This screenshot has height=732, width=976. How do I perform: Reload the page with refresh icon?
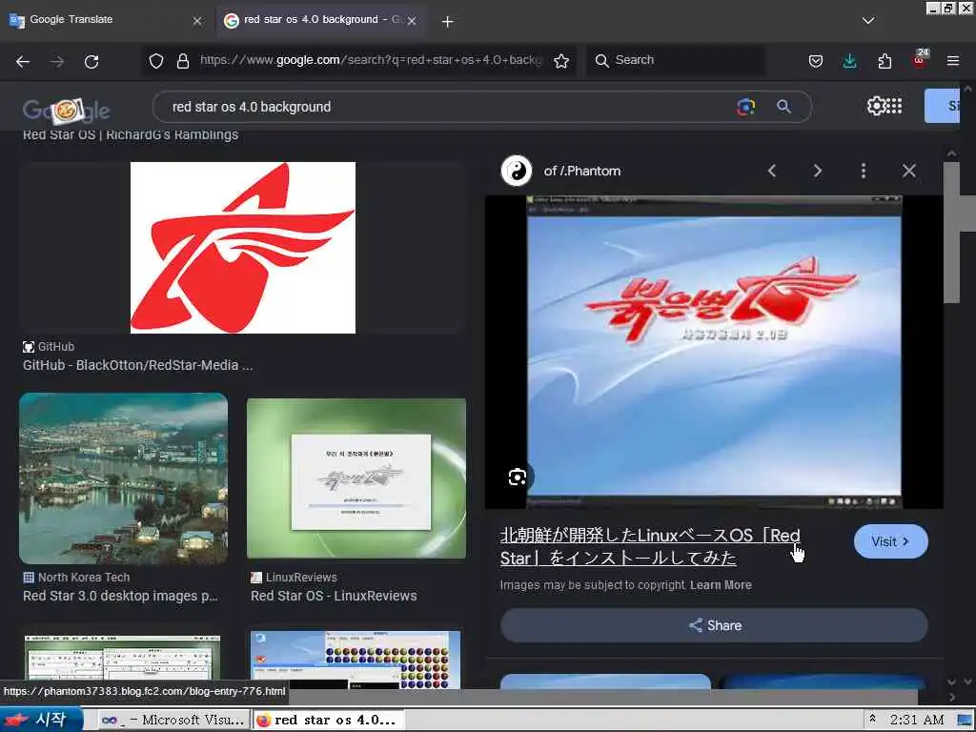click(x=91, y=61)
